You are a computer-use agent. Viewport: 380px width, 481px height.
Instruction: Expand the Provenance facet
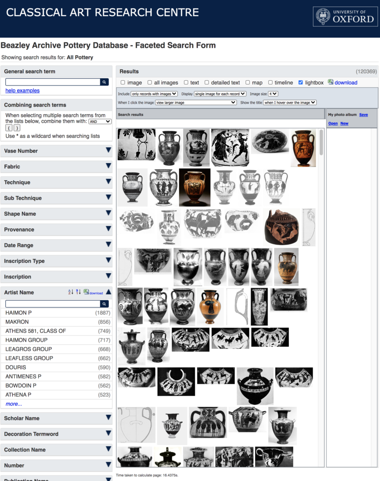108,229
